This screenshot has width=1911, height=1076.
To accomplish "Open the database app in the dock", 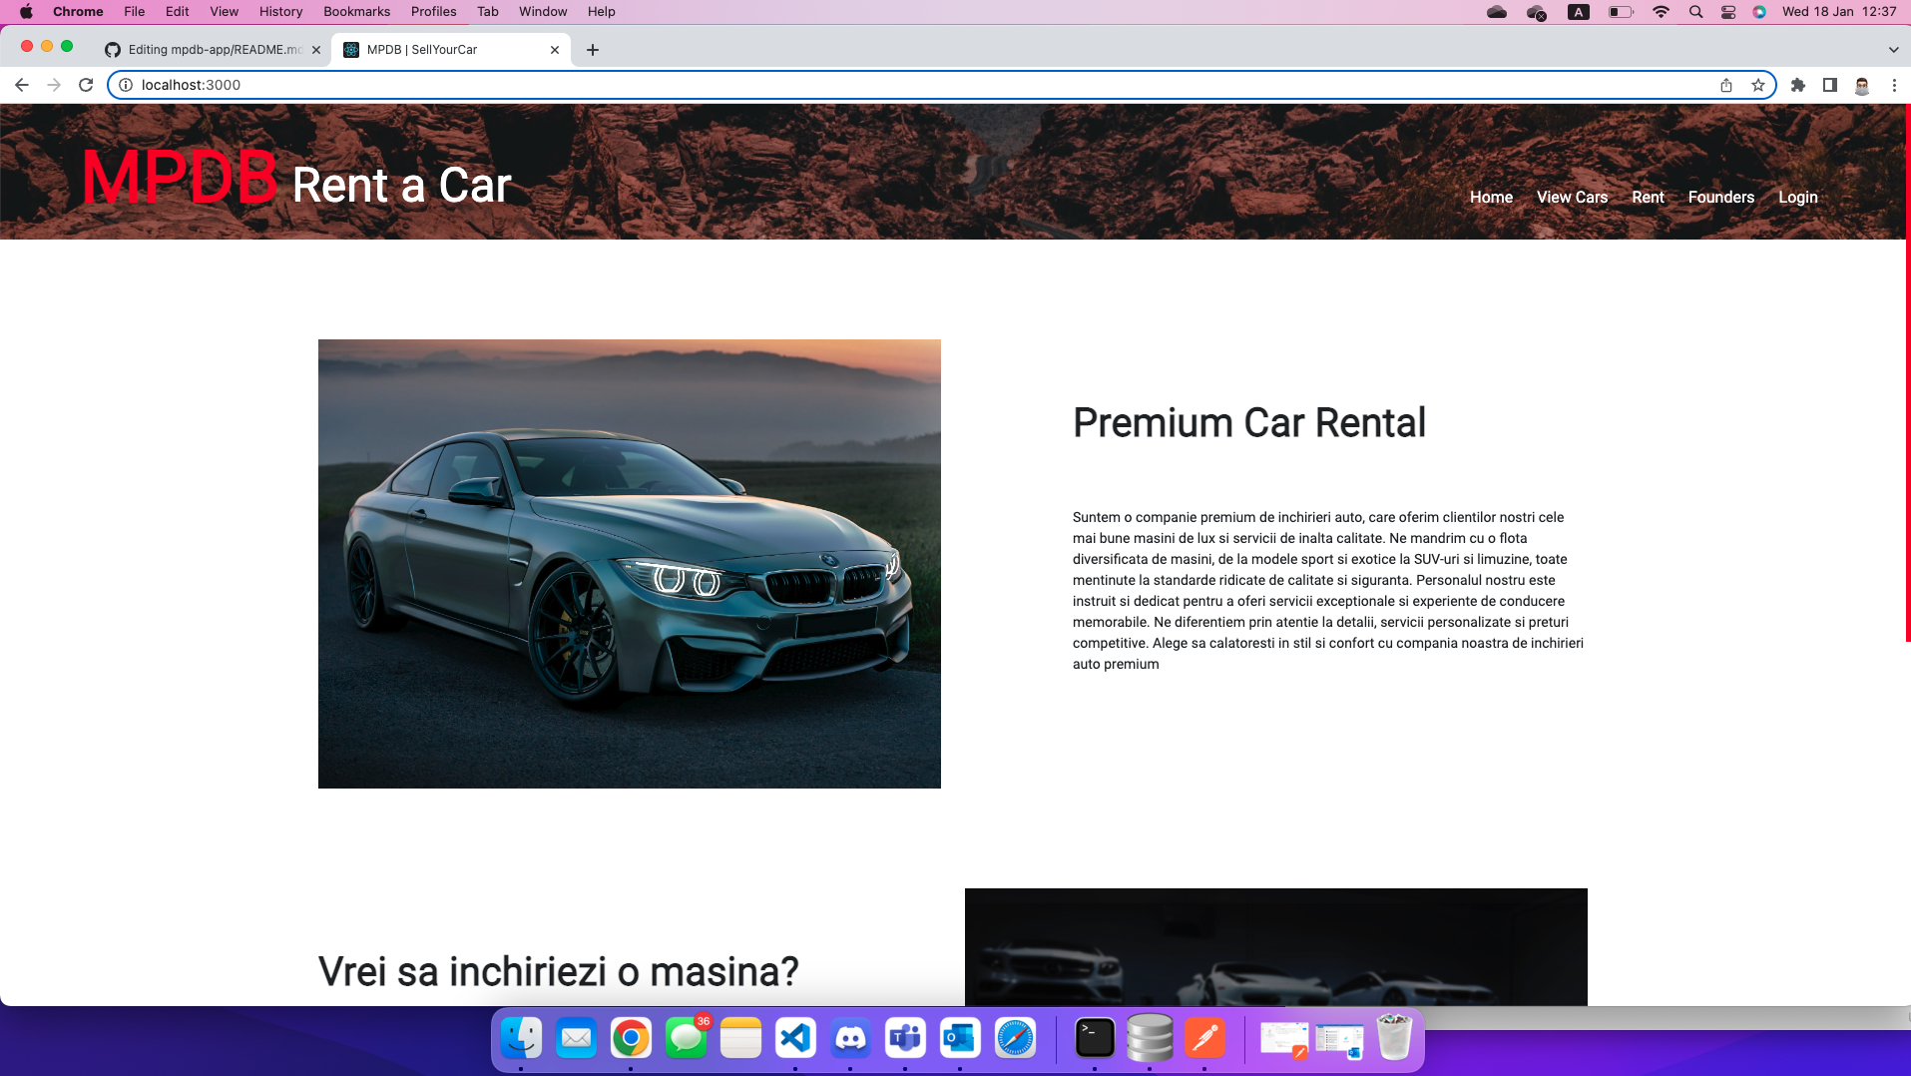I will point(1150,1039).
